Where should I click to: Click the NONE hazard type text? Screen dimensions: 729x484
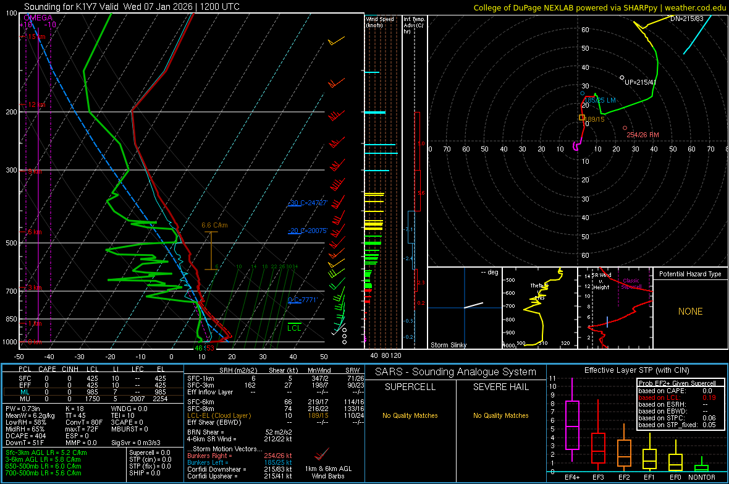(690, 312)
